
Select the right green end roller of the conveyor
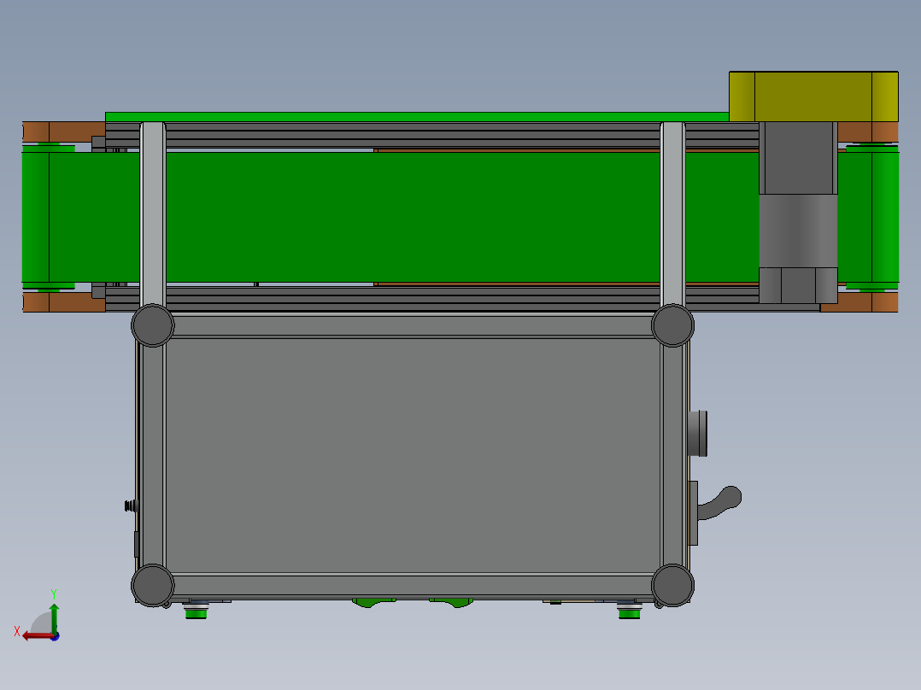click(x=885, y=217)
